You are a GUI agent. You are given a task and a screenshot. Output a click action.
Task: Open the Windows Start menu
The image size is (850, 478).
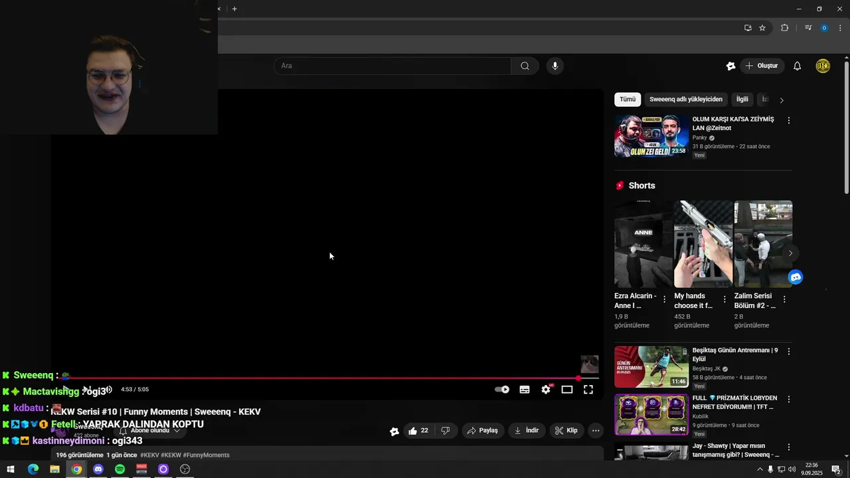pyautogui.click(x=11, y=469)
